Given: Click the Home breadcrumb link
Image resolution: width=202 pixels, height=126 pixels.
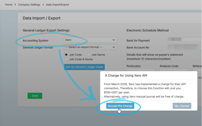Looking at the screenshot, I should (9, 5).
